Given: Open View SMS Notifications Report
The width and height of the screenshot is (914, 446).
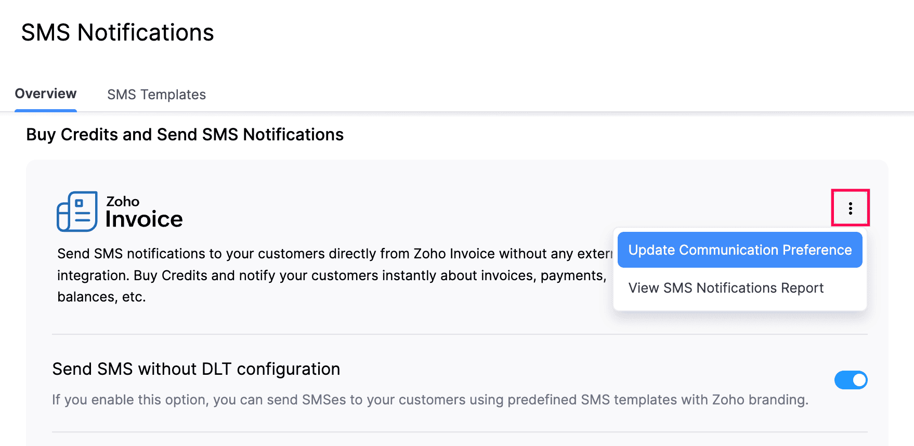Looking at the screenshot, I should click(x=726, y=288).
